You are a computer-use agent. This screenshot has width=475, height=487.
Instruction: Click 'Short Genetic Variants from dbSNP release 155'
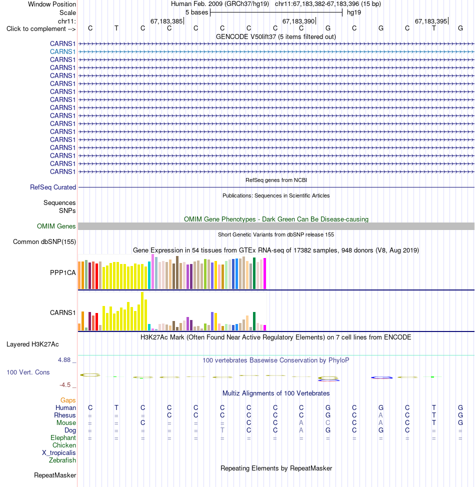coord(276,234)
